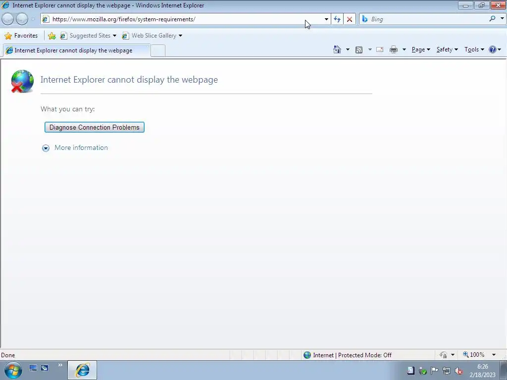Click the RSS Feeds icon

pos(359,49)
